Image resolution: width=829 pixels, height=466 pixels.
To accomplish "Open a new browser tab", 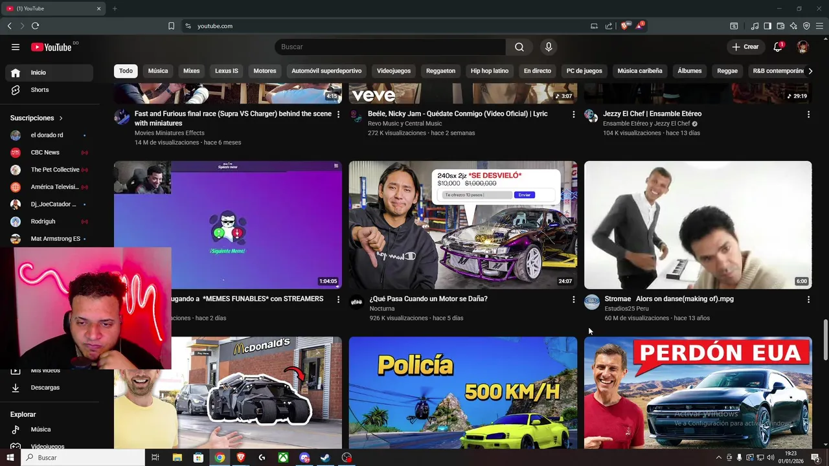I will coord(115,8).
